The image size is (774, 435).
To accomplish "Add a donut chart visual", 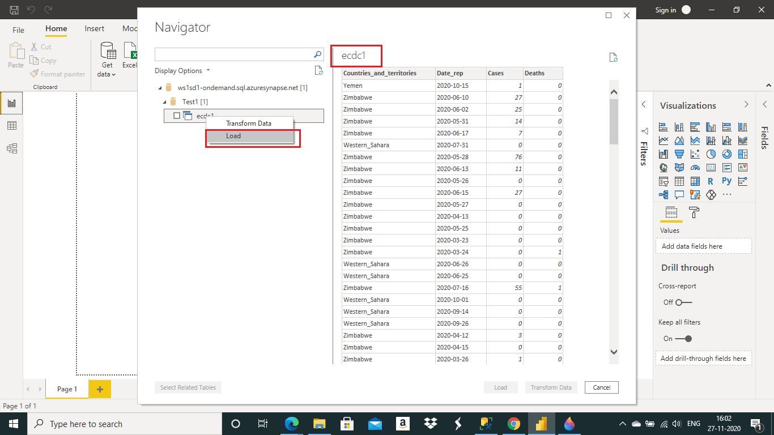I will (x=727, y=154).
